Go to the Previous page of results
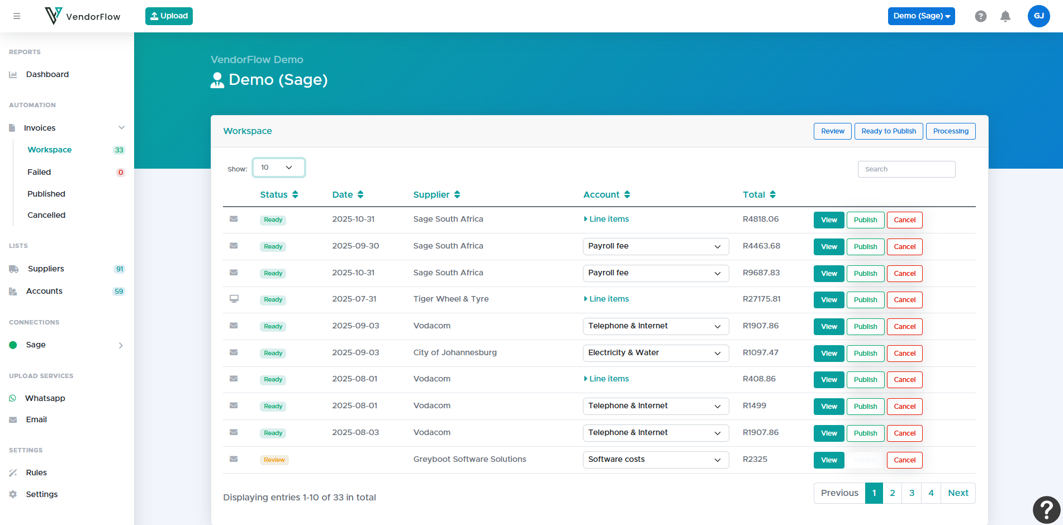The height and width of the screenshot is (525, 1063). (x=839, y=493)
